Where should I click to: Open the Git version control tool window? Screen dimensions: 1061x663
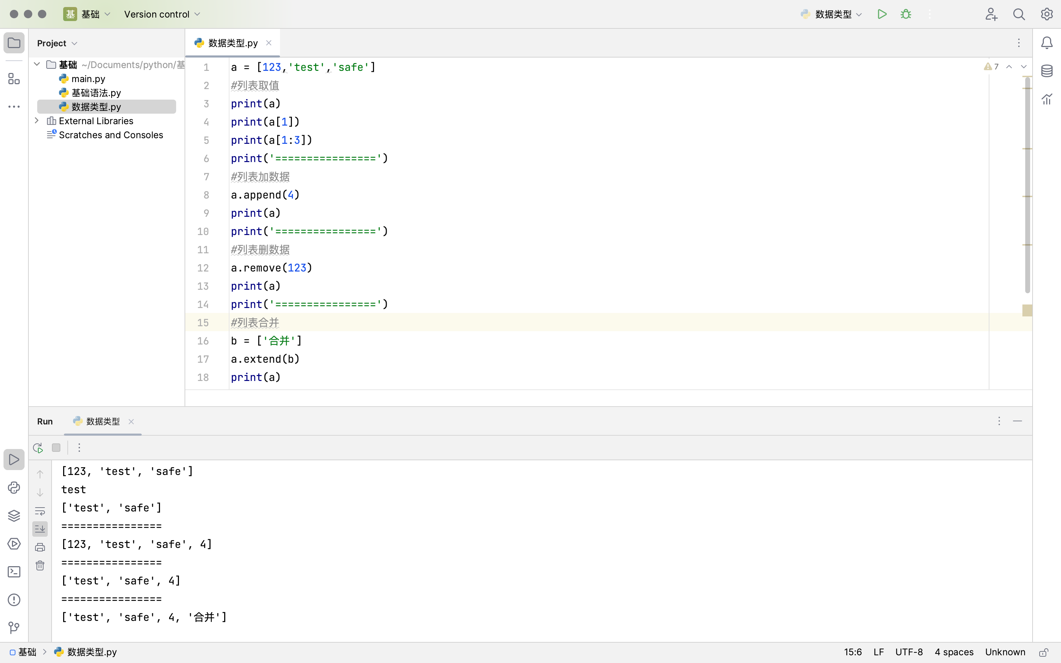click(x=14, y=628)
